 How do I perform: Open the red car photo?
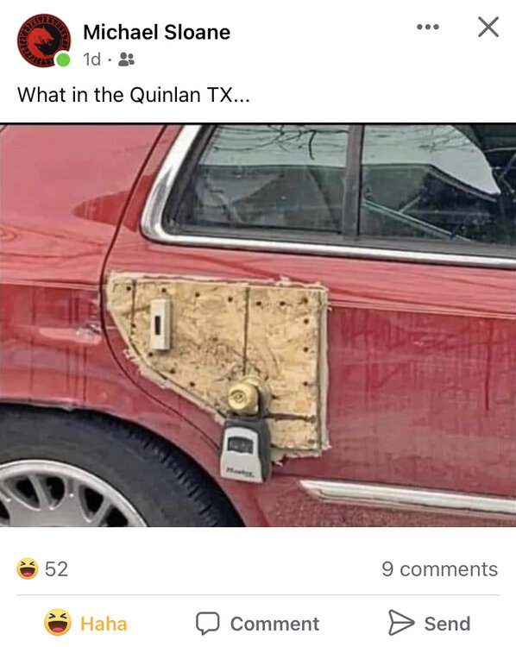pyautogui.click(x=258, y=325)
